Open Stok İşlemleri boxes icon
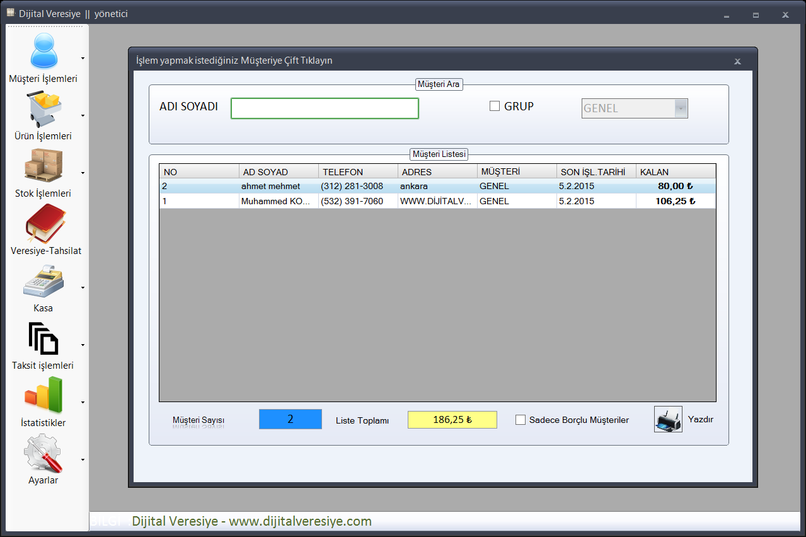806x537 pixels. coord(43,166)
